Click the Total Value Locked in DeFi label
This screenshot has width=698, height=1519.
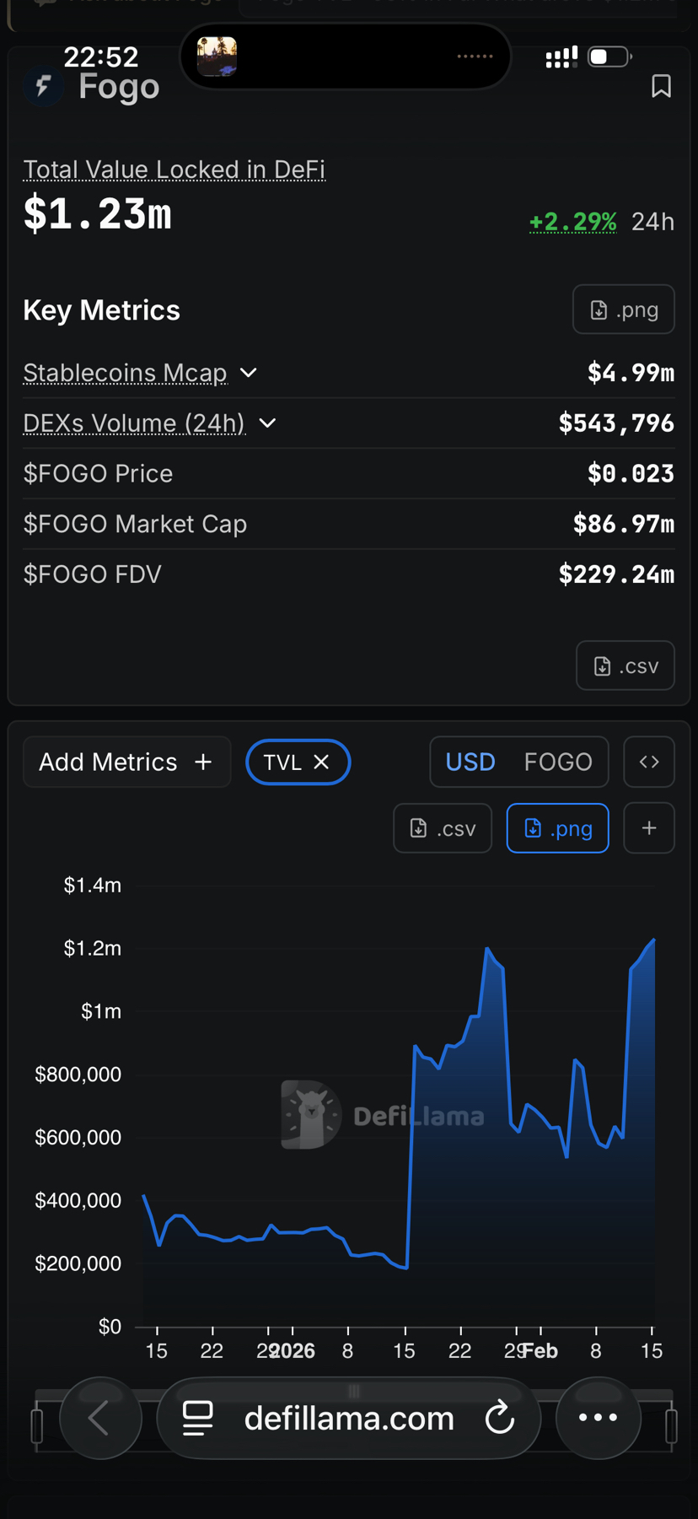point(174,170)
